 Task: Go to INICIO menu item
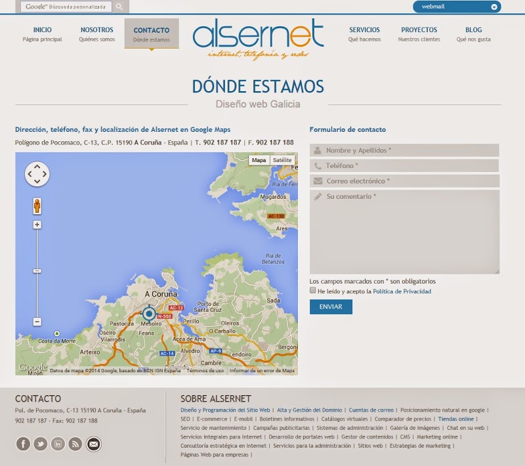pos(42,34)
